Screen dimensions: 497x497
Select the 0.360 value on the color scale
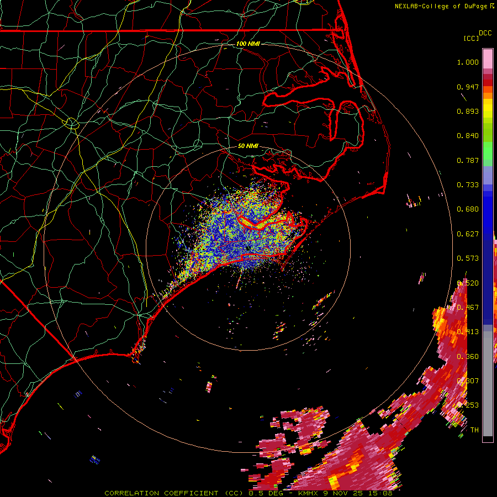(x=468, y=357)
